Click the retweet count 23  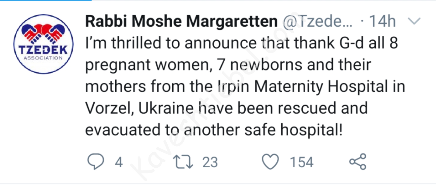(210, 162)
